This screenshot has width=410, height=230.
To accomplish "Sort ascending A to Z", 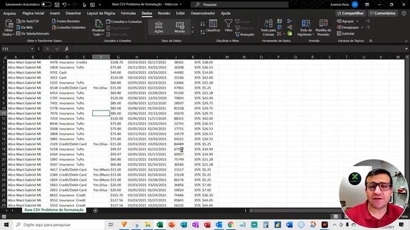I will coord(202,24).
